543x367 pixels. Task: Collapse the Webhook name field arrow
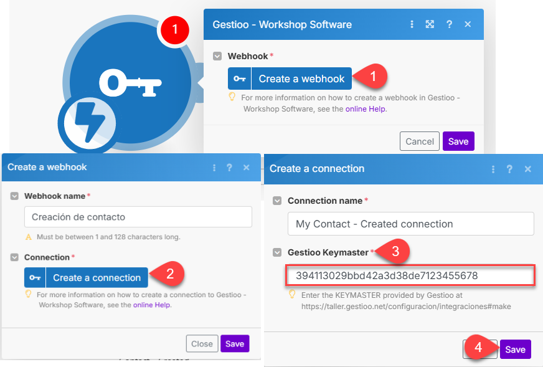click(14, 196)
